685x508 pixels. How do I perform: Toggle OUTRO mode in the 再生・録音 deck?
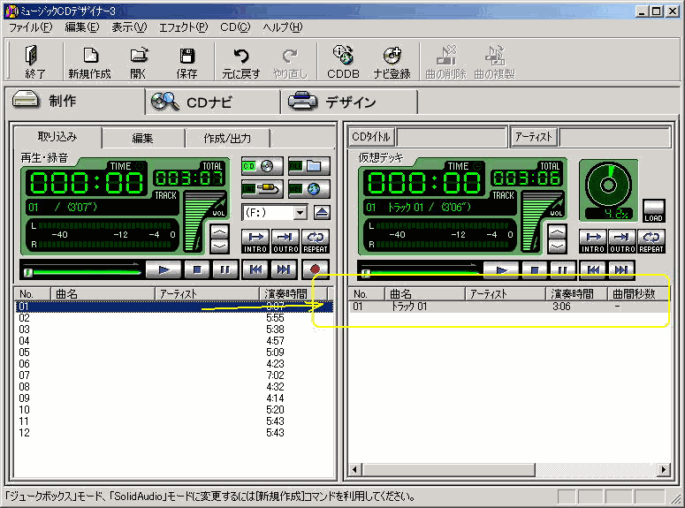coord(285,240)
